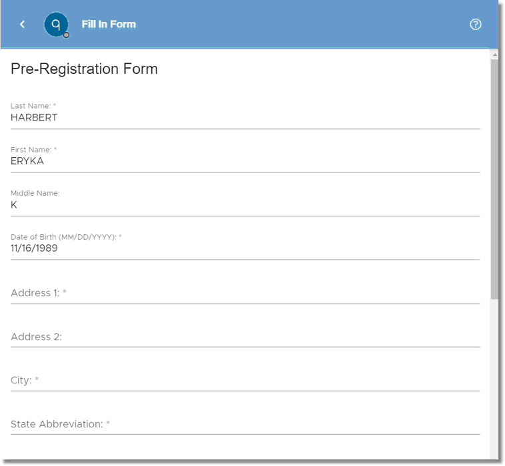The image size is (505, 466).
Task: Click the Date of Birth (MM/DD/YYYY) label
Action: 66,237
